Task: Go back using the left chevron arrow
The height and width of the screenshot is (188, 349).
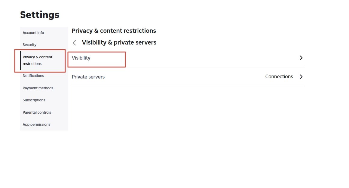Action: (x=74, y=42)
